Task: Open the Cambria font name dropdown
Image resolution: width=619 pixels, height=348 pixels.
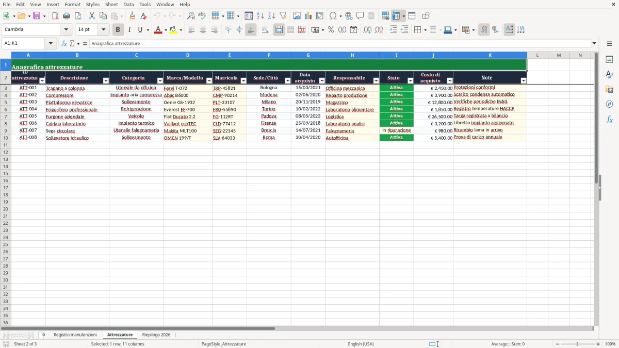Action: (66, 29)
